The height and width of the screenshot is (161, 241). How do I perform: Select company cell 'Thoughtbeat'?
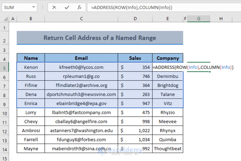coord(168,148)
